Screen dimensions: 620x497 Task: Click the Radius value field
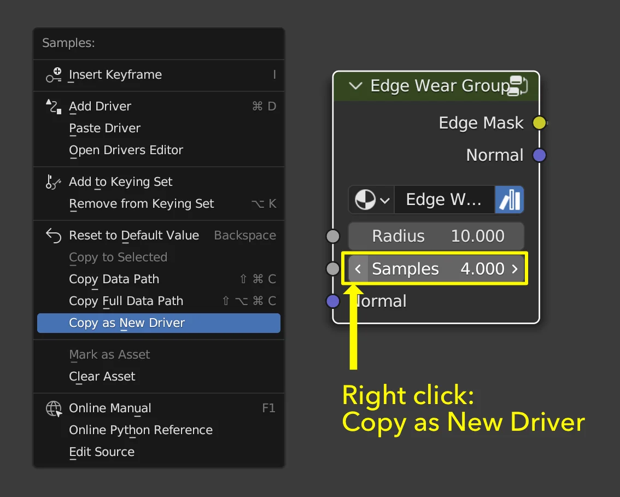tap(436, 236)
